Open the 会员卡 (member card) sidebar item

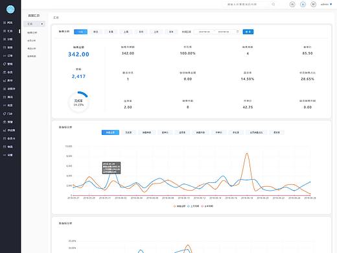tap(9, 138)
